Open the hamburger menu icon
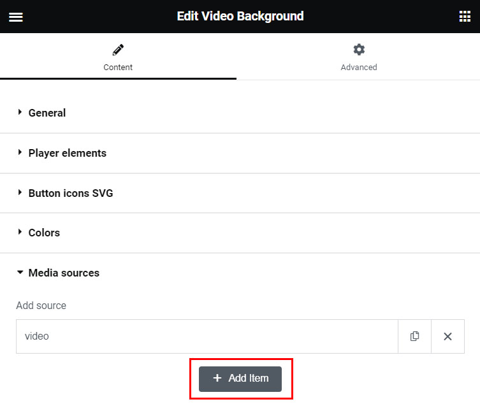 16,17
